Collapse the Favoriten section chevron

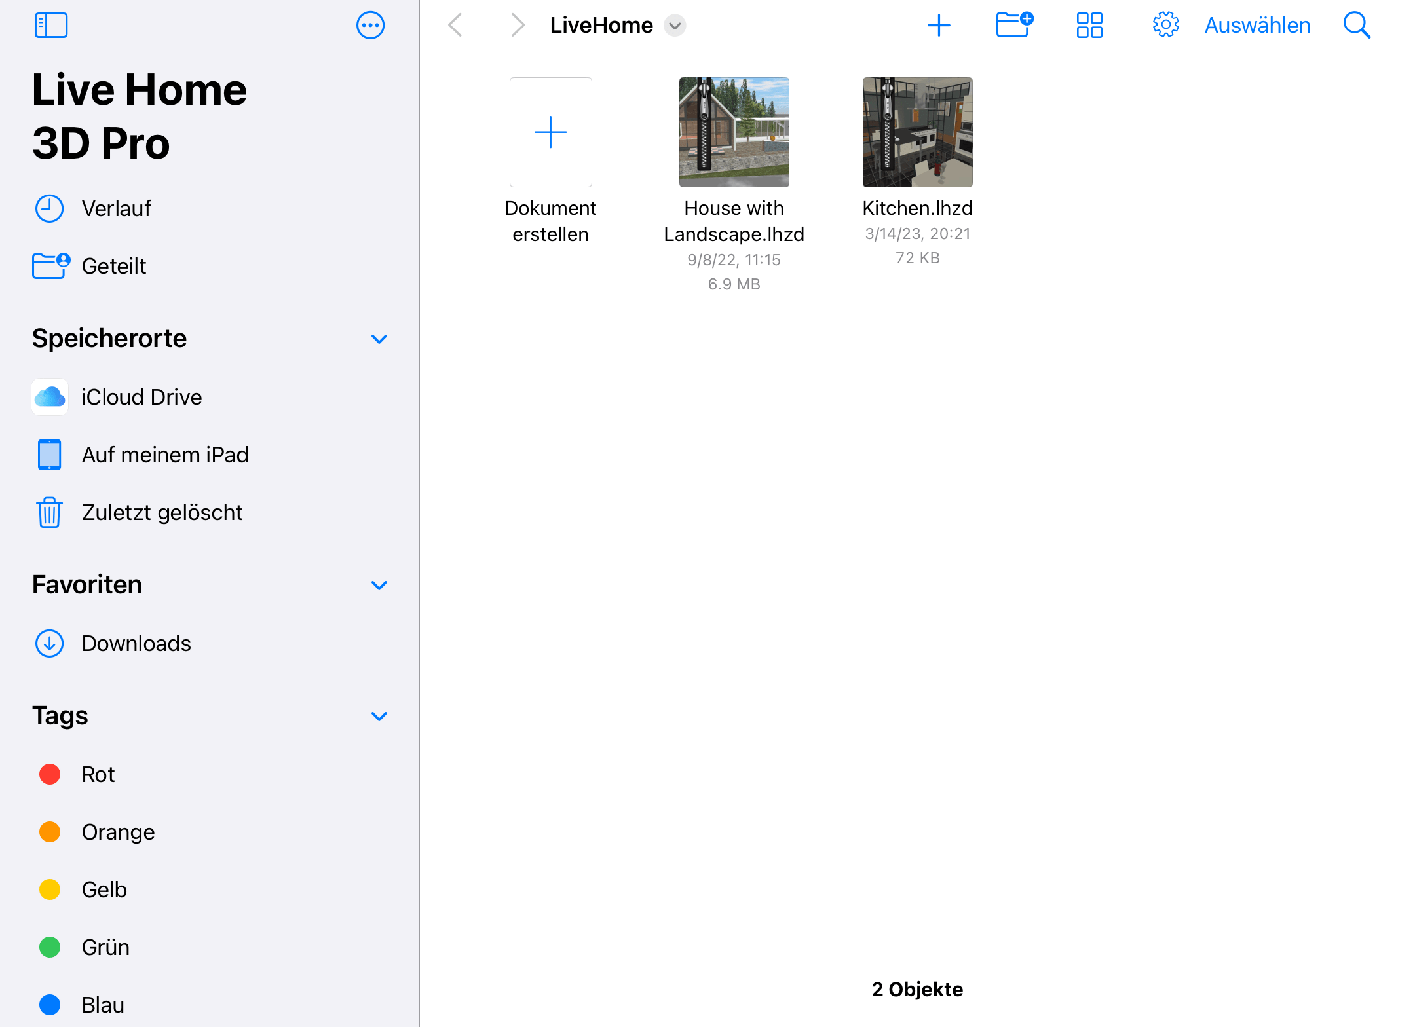coord(379,586)
